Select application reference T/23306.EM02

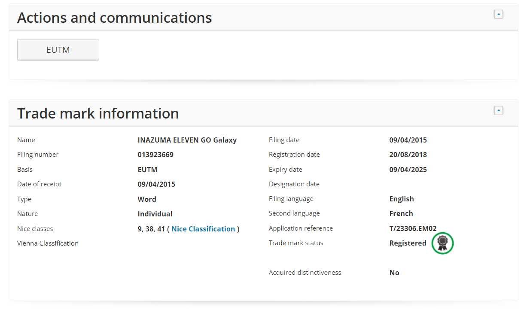tap(413, 228)
